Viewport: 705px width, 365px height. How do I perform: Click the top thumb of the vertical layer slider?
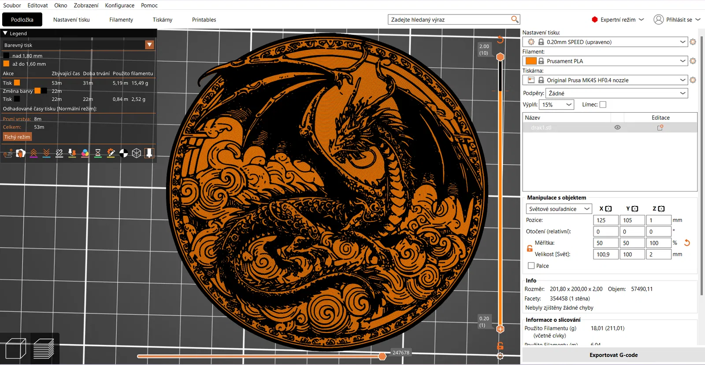click(x=500, y=57)
